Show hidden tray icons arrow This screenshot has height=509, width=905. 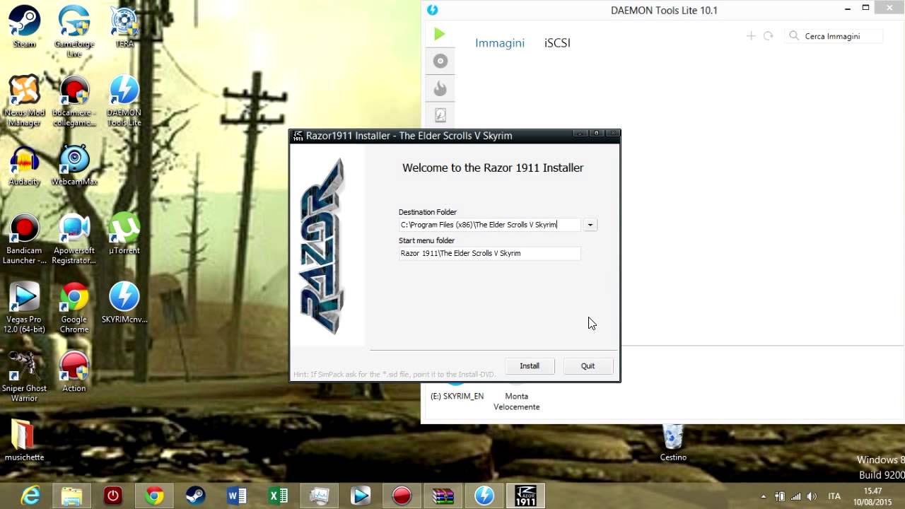763,496
